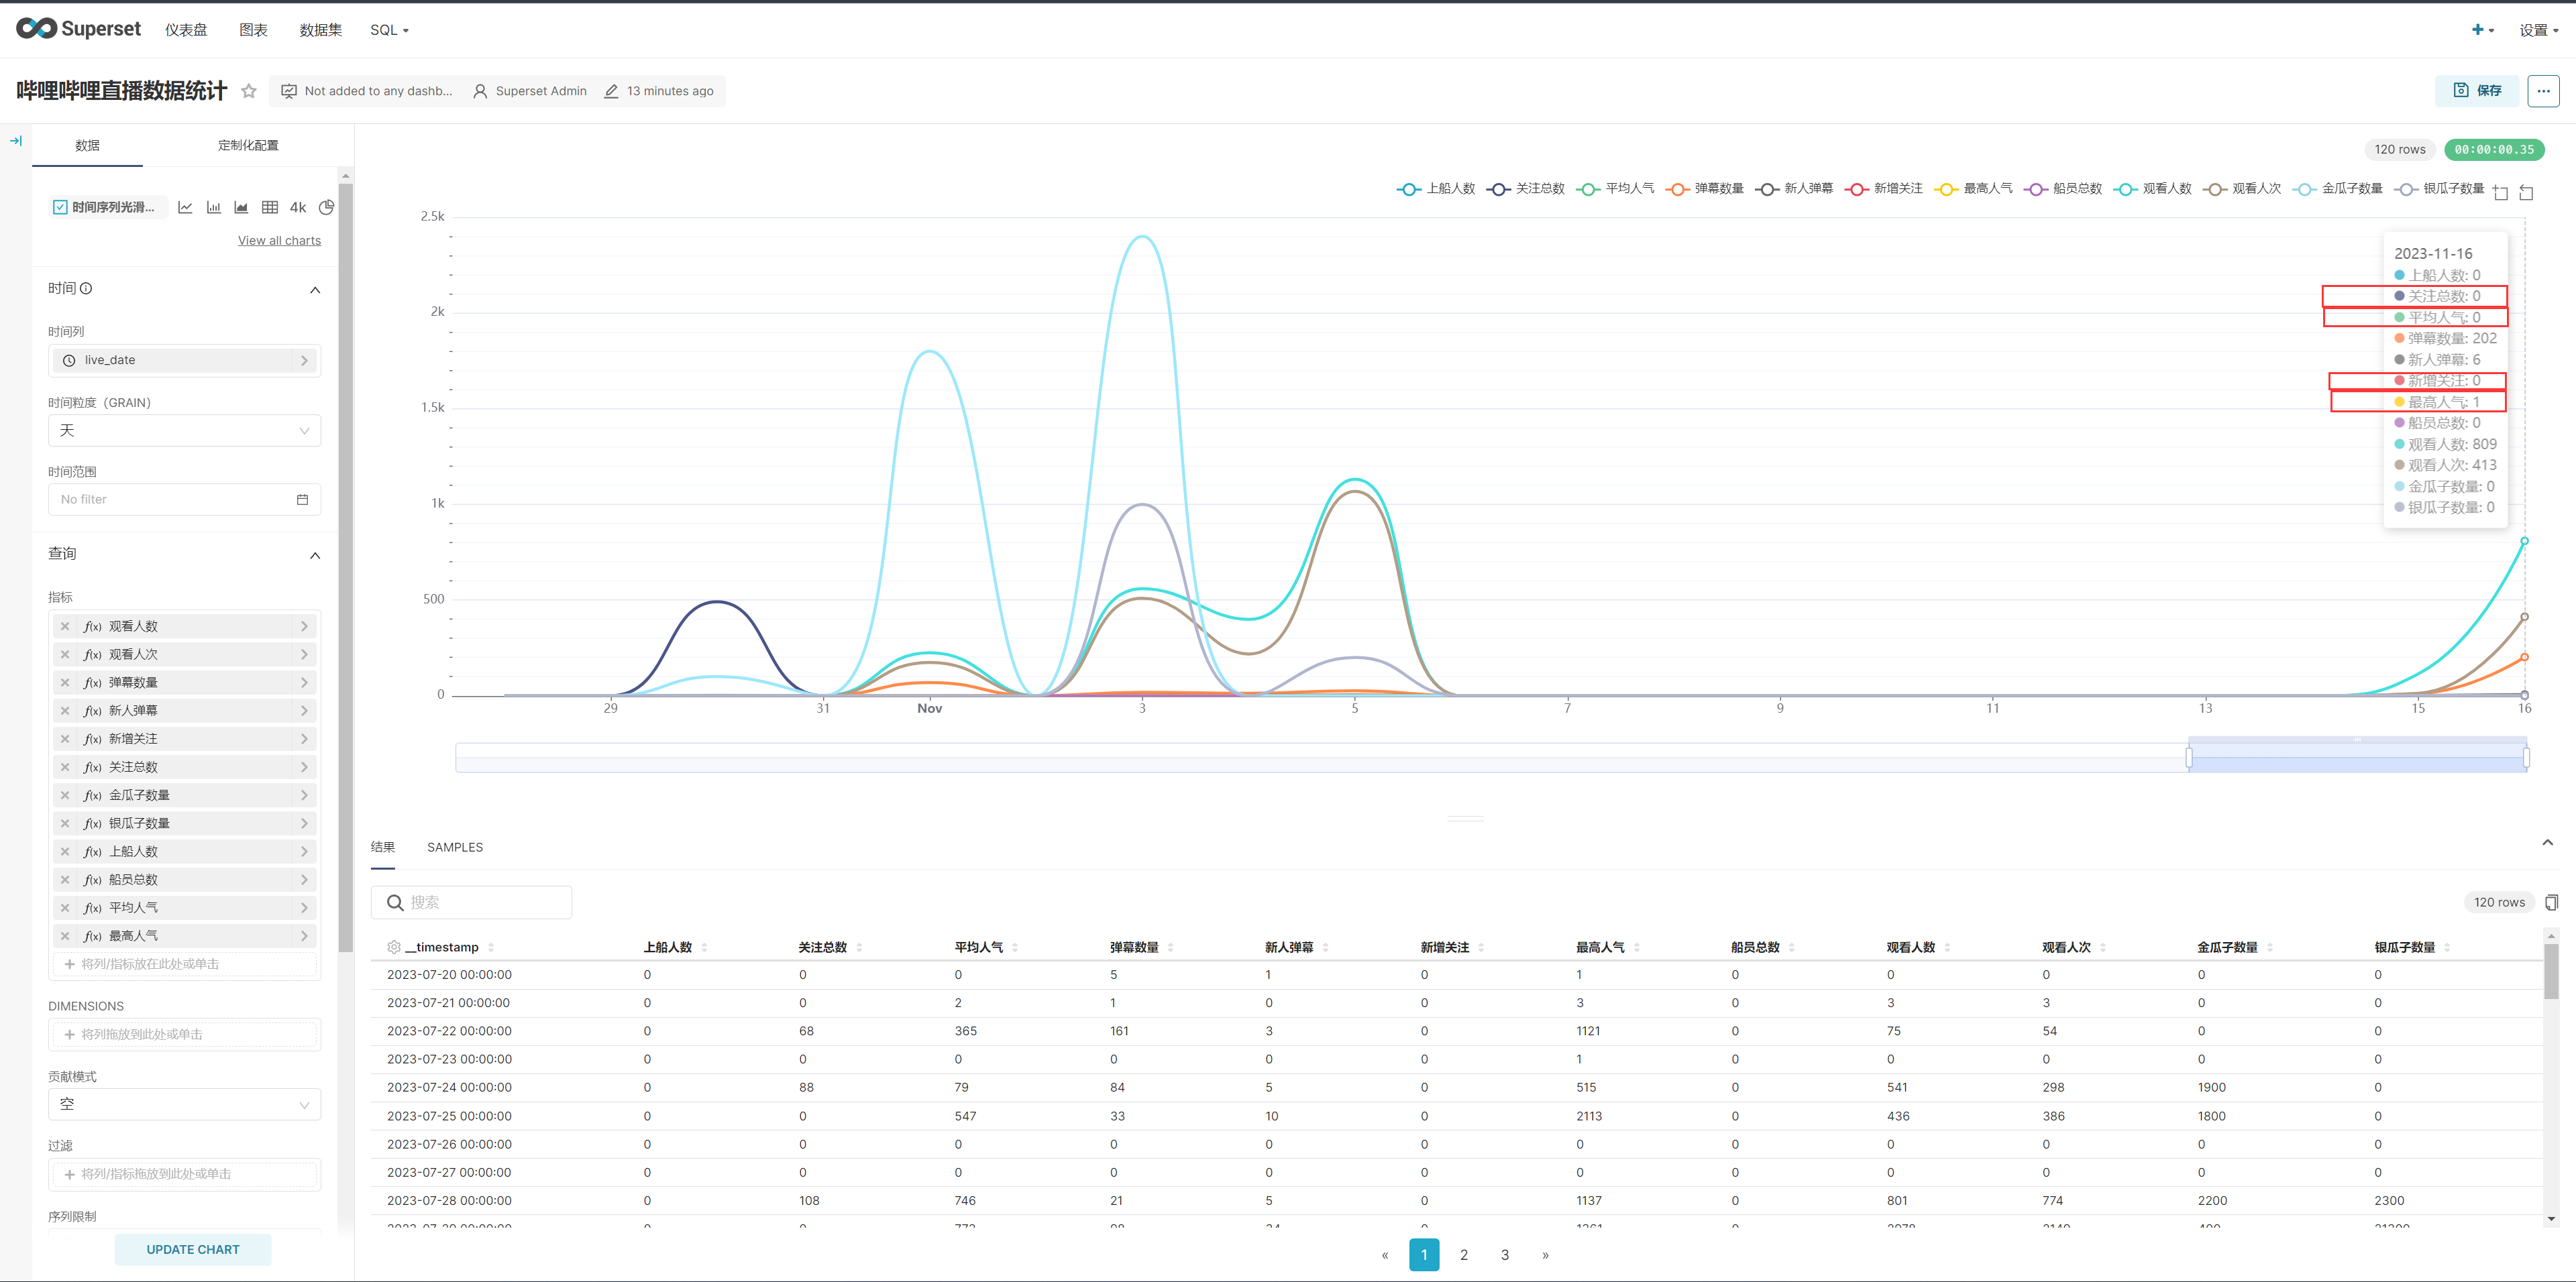Remove the 新增关注 metric
2576x1282 pixels.
[65, 738]
